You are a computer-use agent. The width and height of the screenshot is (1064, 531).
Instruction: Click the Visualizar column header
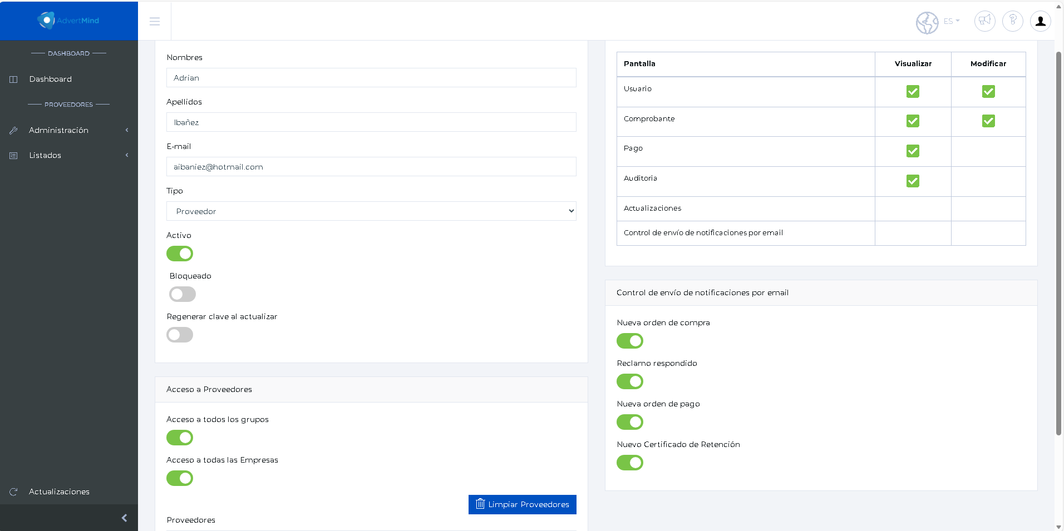point(913,63)
